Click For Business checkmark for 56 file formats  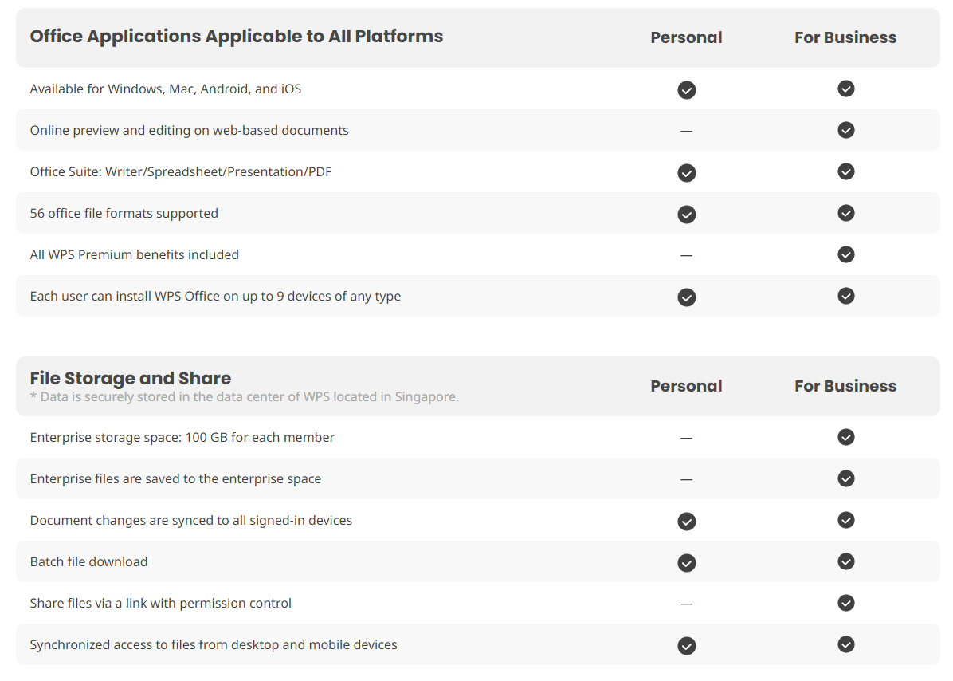tap(845, 213)
